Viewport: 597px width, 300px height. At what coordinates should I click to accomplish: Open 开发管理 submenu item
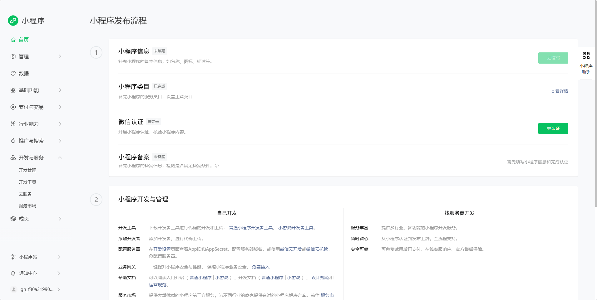(x=27, y=170)
